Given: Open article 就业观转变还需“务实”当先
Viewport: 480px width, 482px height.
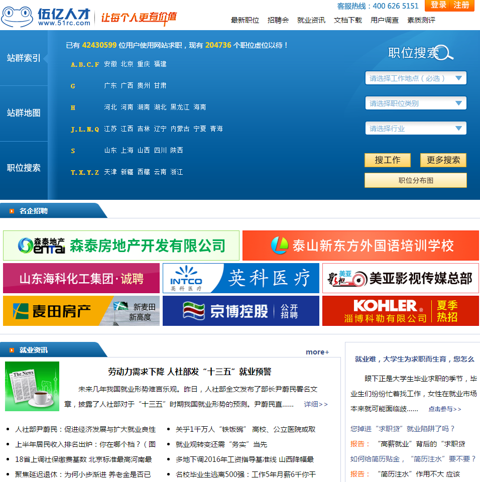Looking at the screenshot, I should tap(221, 444).
